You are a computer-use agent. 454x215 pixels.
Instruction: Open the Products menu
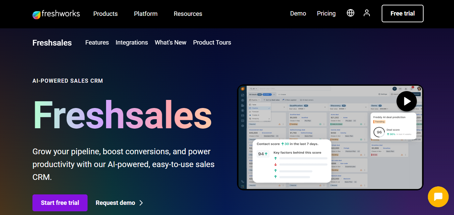click(x=105, y=14)
